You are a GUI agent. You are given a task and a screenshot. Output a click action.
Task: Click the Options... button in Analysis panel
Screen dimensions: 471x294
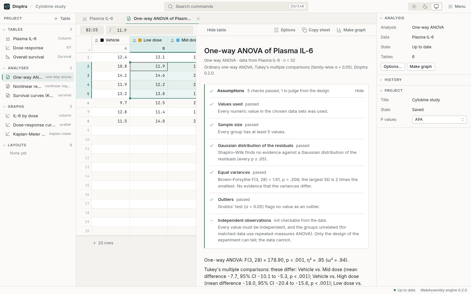pos(392,67)
